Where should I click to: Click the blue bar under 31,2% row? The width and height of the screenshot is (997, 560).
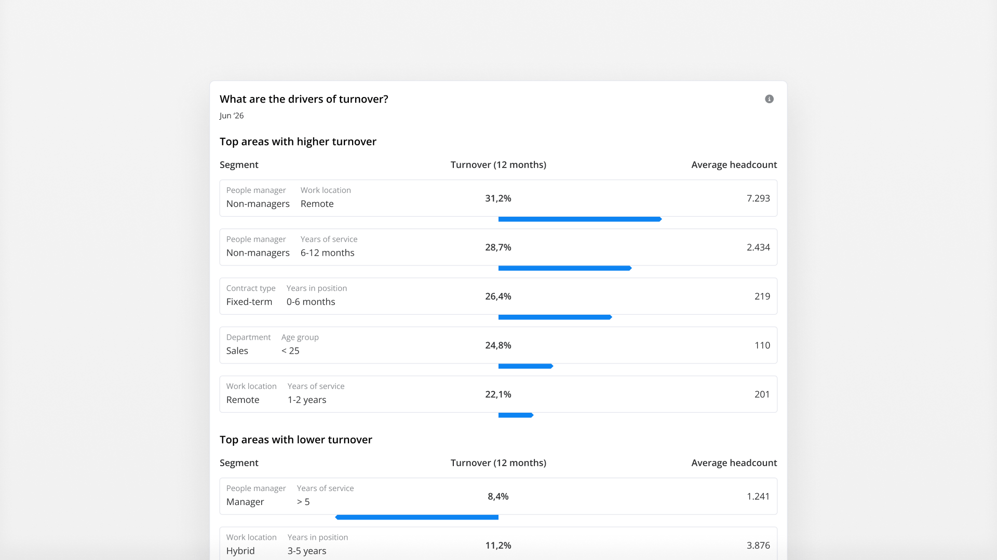pyautogui.click(x=580, y=219)
